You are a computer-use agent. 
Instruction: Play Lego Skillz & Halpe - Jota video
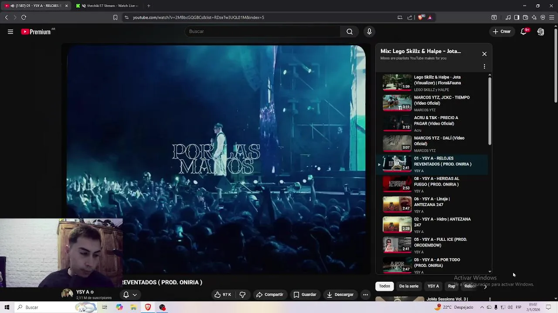432,83
